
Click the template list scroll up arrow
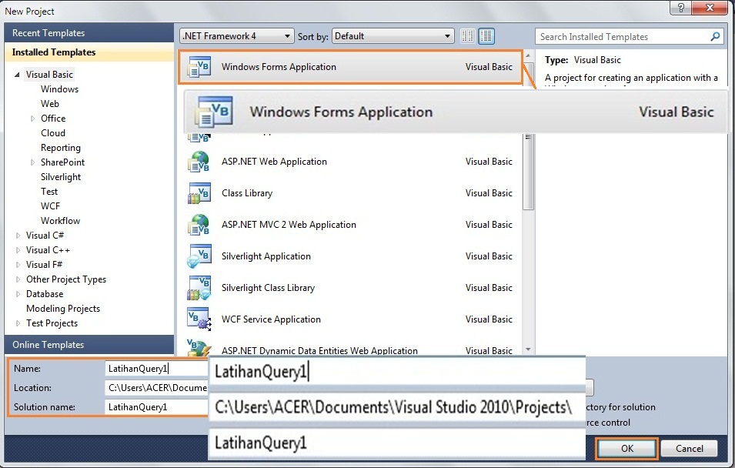click(528, 55)
